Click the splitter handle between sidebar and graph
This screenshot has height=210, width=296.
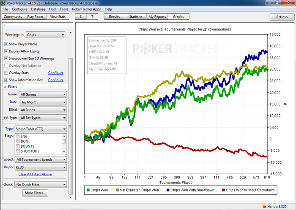(74, 111)
